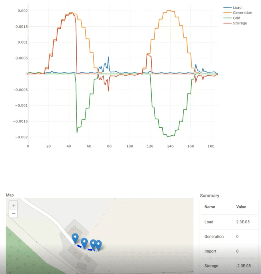Toggle the Load series in legend
261x274 pixels.
coord(237,7)
